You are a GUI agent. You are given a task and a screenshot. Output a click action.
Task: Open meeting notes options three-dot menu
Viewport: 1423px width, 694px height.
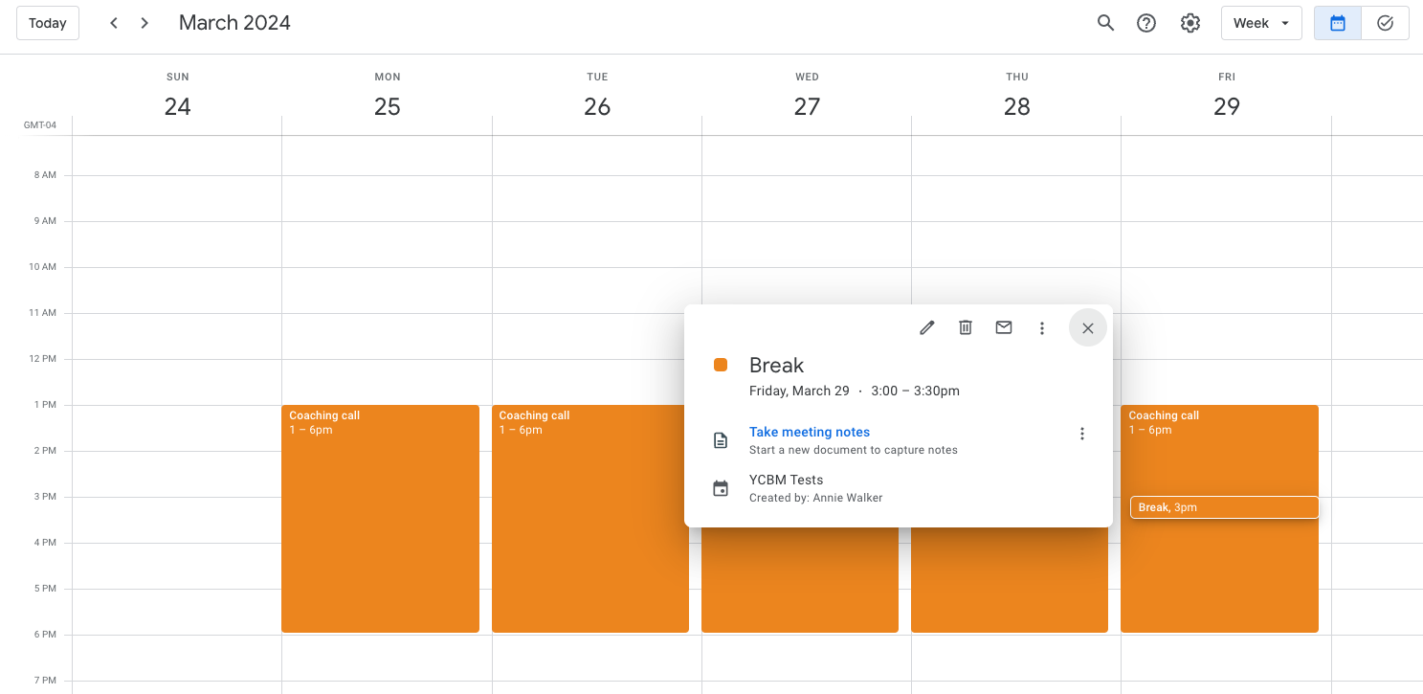click(1082, 434)
